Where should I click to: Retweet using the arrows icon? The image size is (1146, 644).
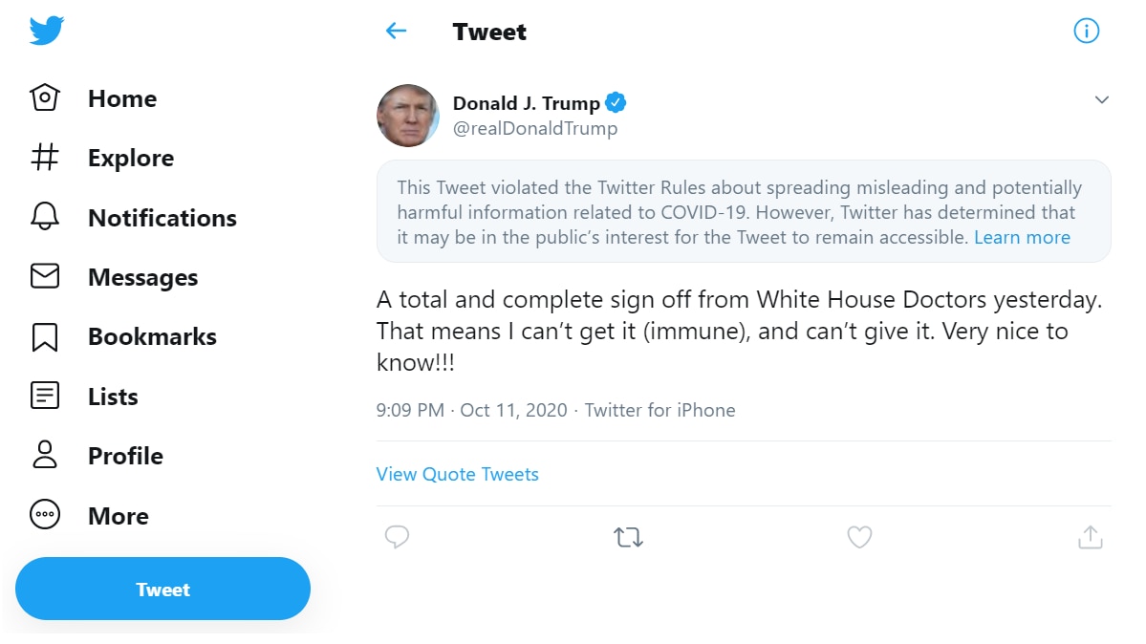628,538
